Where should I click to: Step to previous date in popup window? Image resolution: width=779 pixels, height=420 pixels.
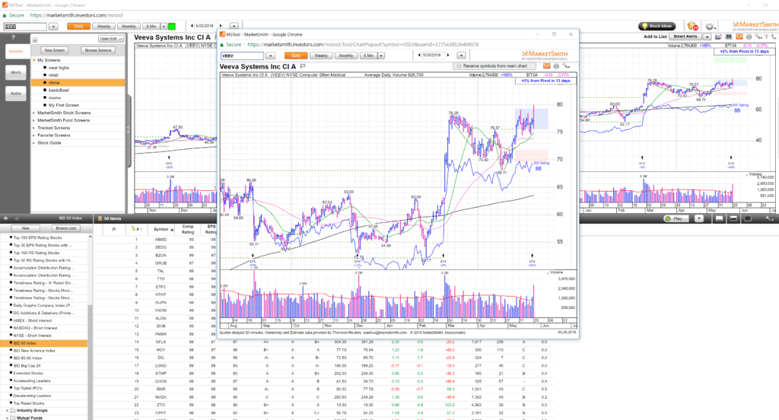point(419,56)
